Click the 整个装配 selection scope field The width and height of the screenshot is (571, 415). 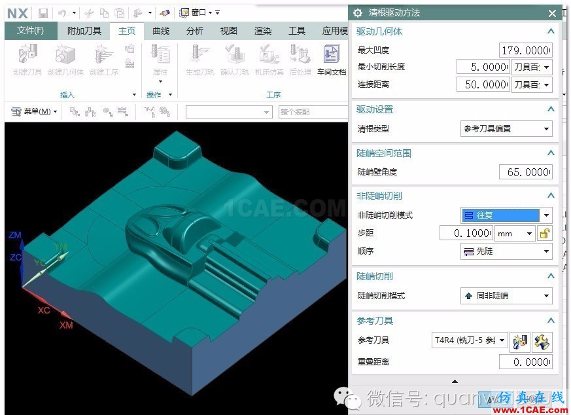point(313,112)
